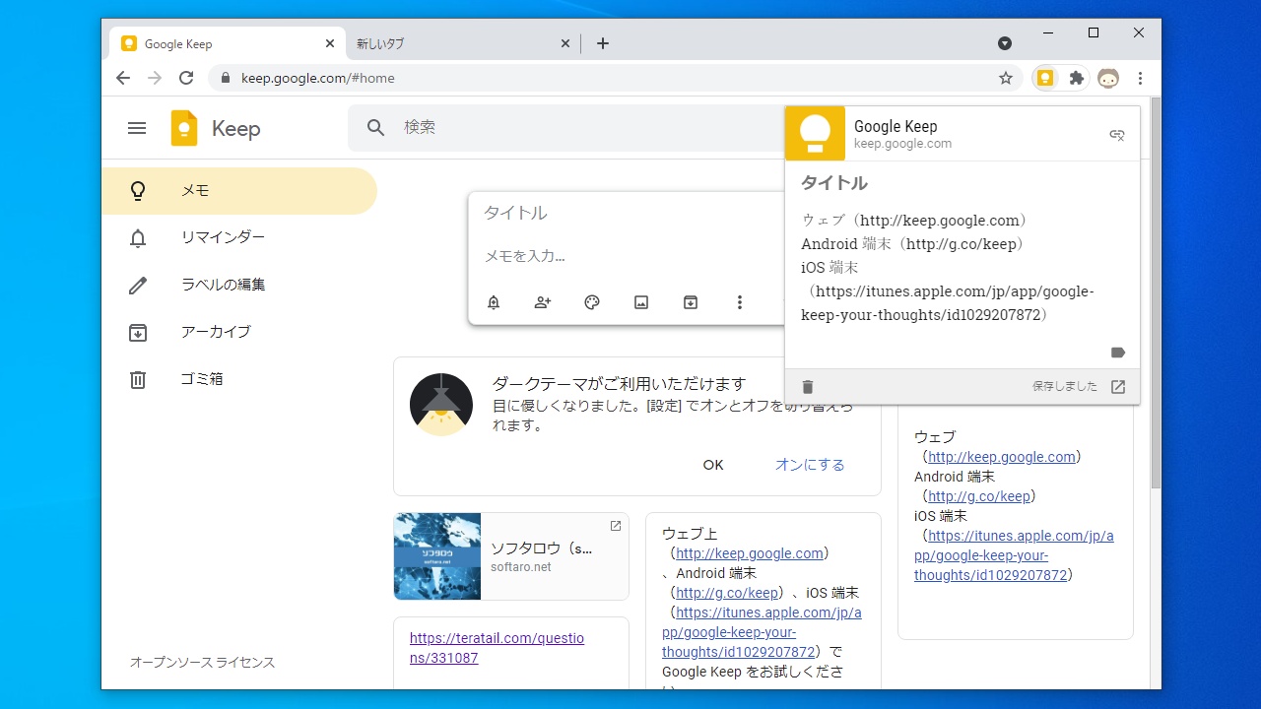Click the dark theme lamp illustration
Screen dimensions: 1261x709
click(x=441, y=405)
